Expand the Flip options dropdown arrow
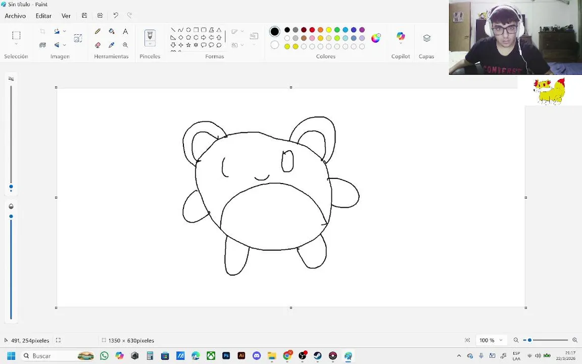Viewport: 582px width, 364px height. [x=65, y=45]
